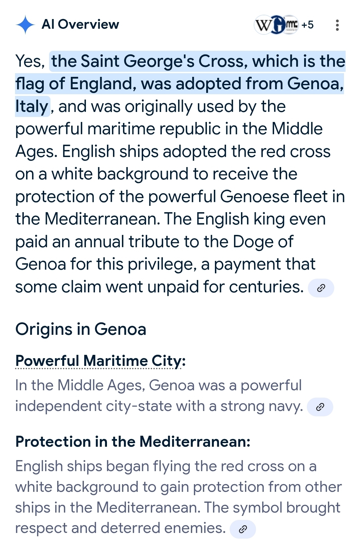Open the three-dot more options menu
The image size is (361, 555).
(337, 25)
